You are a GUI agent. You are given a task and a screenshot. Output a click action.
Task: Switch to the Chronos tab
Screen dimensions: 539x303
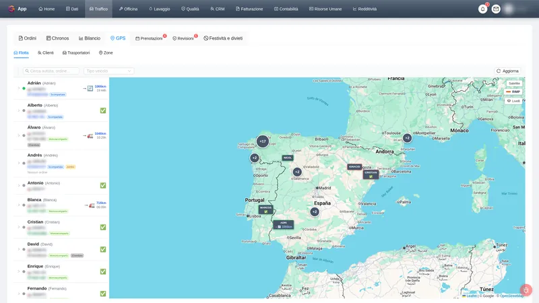58,38
